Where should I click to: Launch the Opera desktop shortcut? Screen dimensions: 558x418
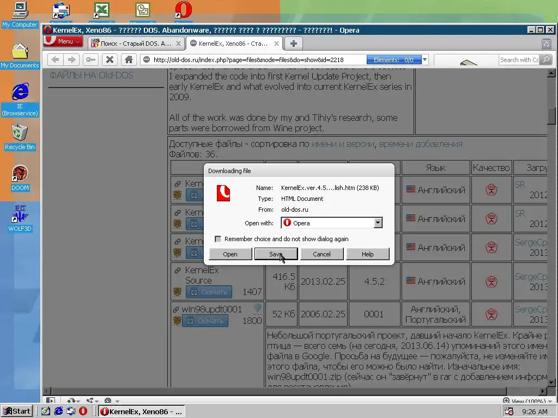183,10
